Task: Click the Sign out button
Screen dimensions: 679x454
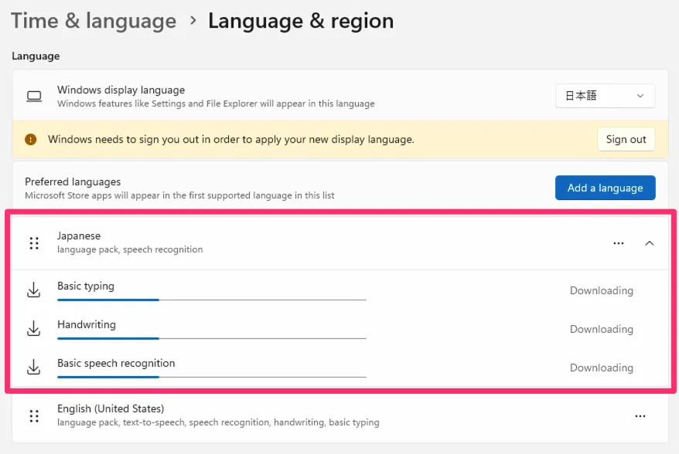Action: [626, 140]
